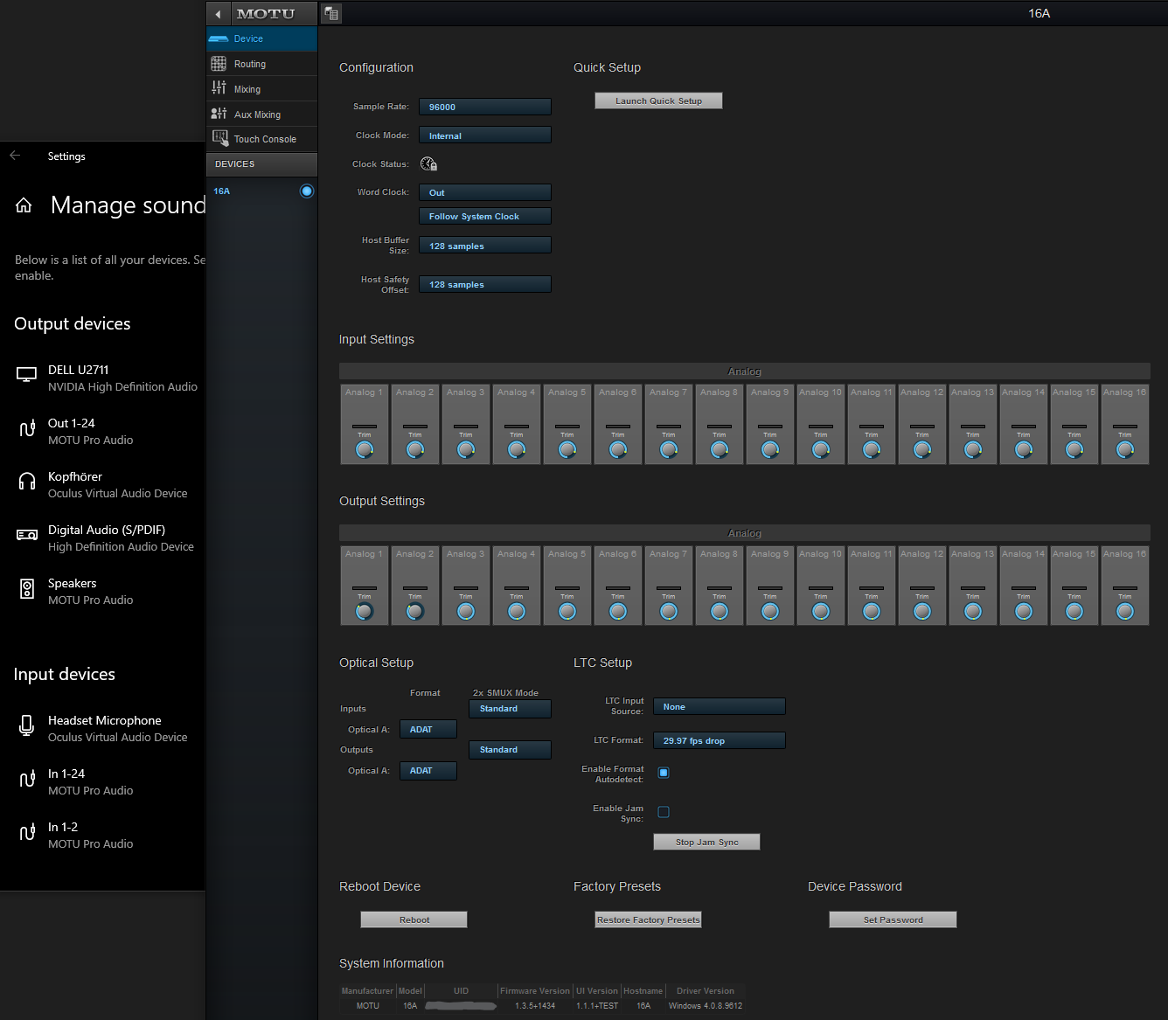The image size is (1168, 1020).
Task: Change LTC Format 29.97 fps drop
Action: [720, 740]
